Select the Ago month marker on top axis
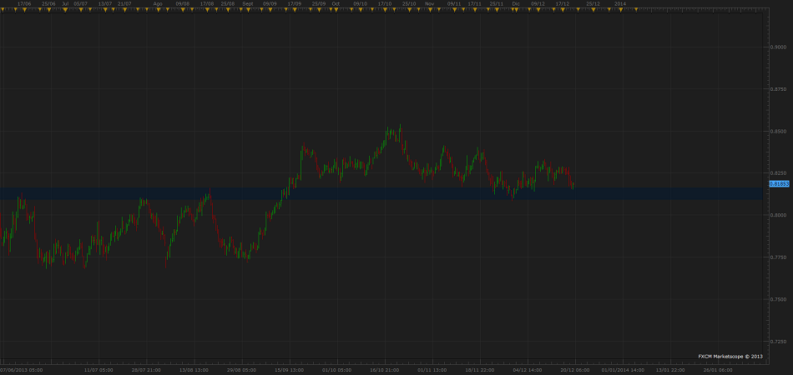The image size is (793, 375). pos(157,4)
